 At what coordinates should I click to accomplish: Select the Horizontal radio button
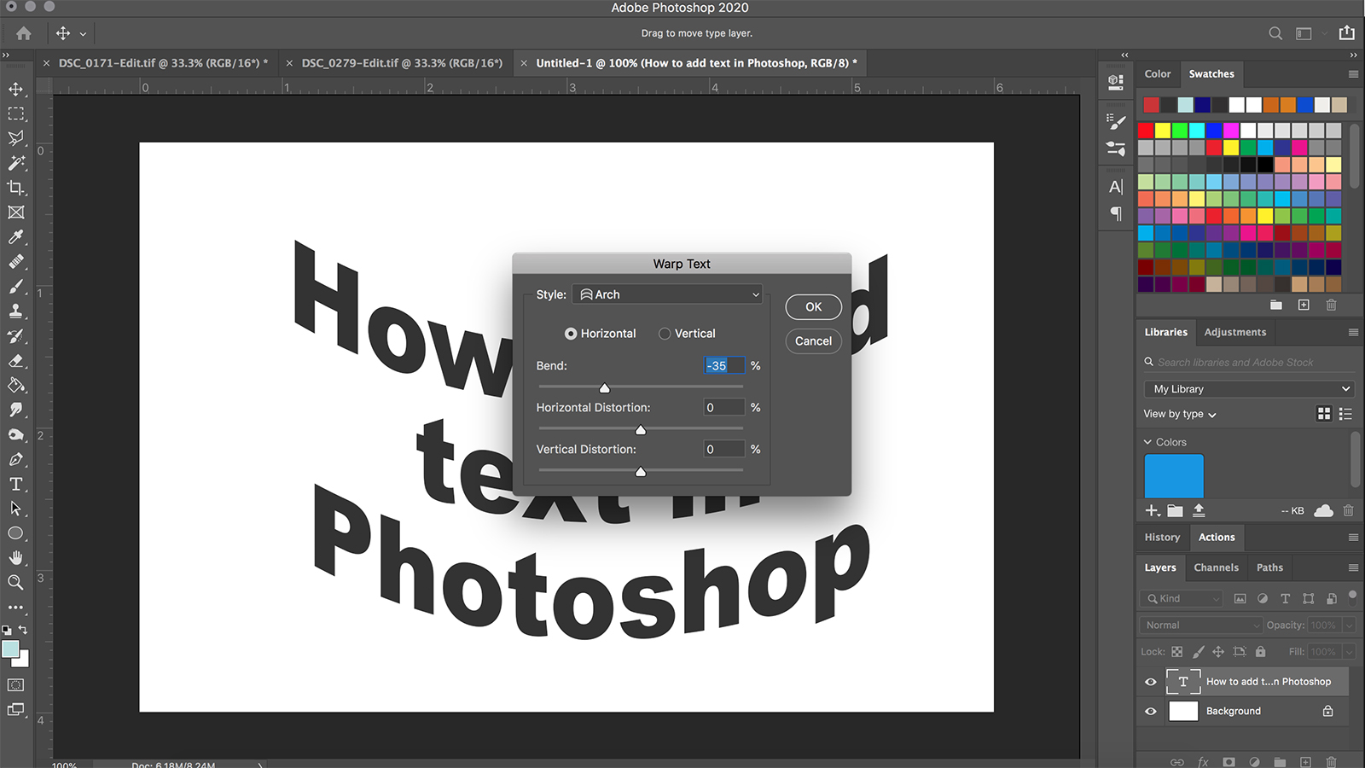(x=571, y=334)
